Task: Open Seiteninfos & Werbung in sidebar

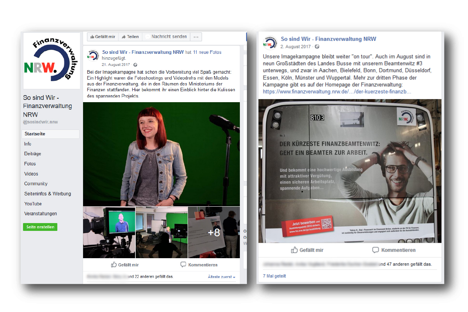Action: coord(48,194)
